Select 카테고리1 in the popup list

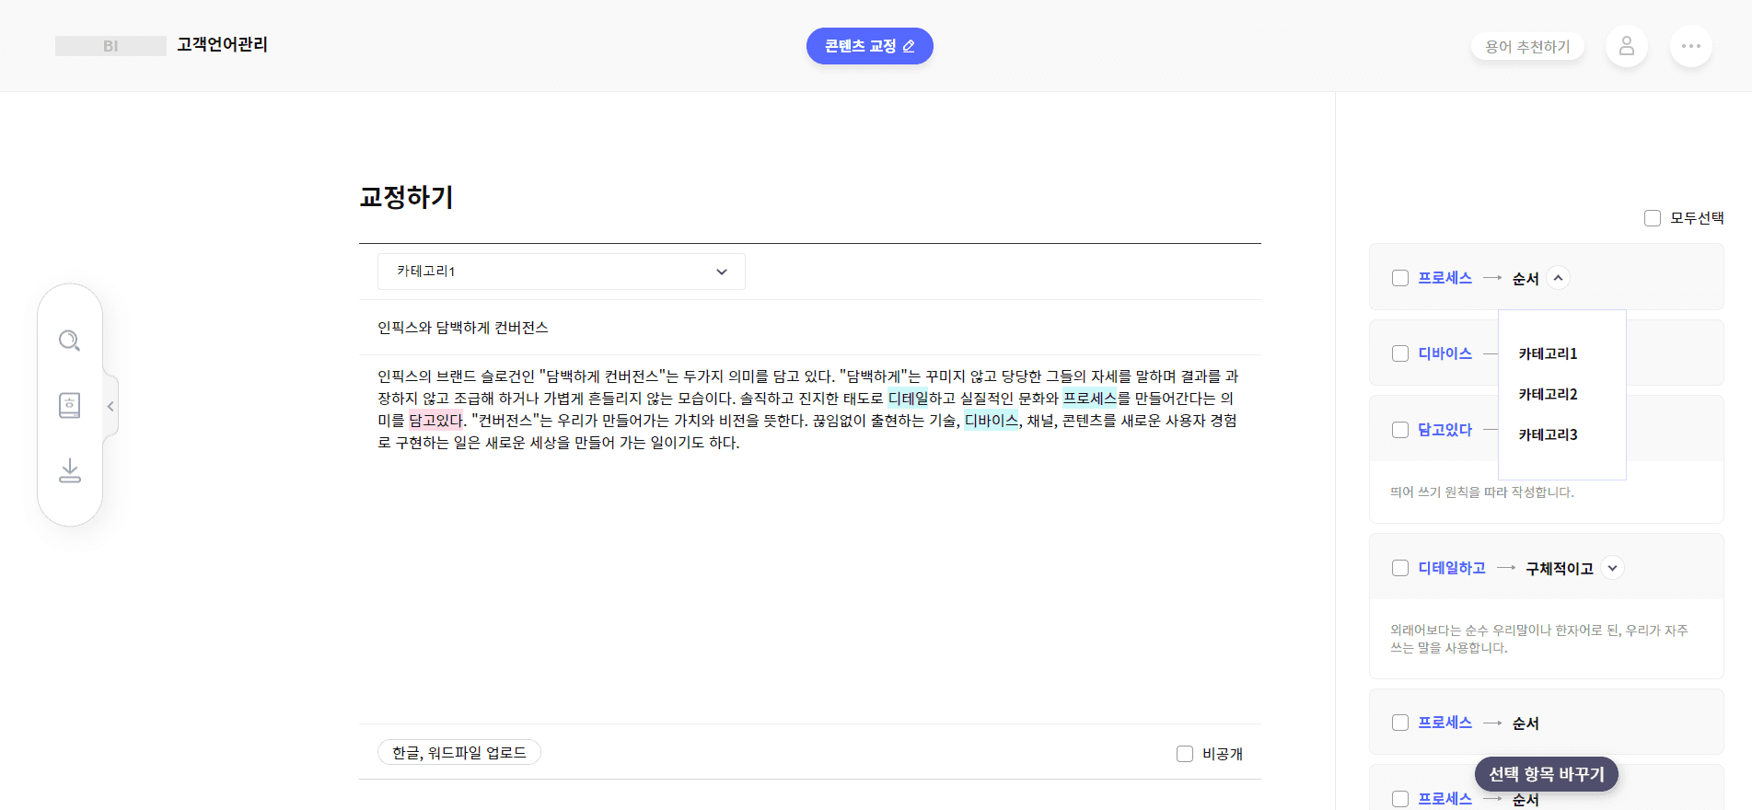click(x=1548, y=353)
